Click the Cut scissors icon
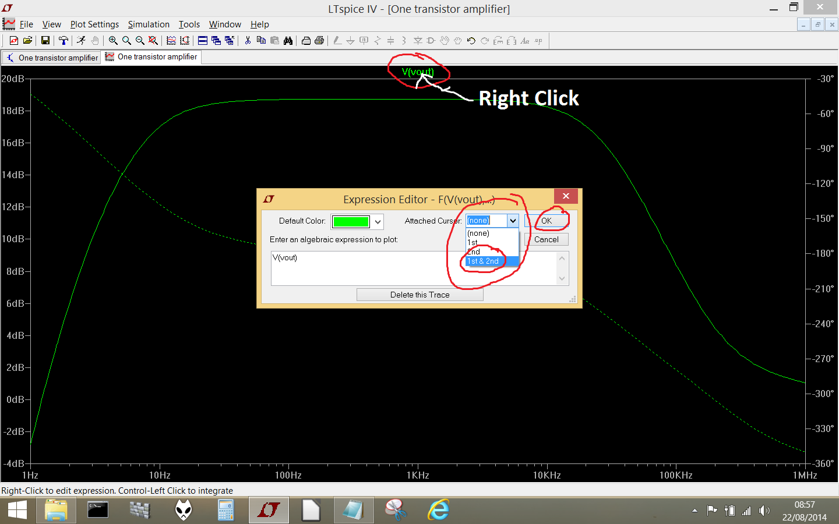 click(248, 41)
